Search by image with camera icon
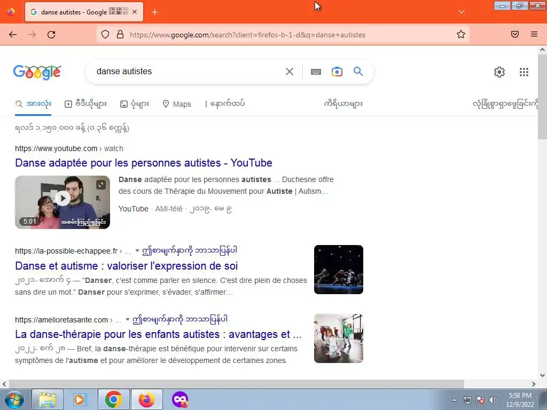547x410 pixels. click(x=337, y=72)
